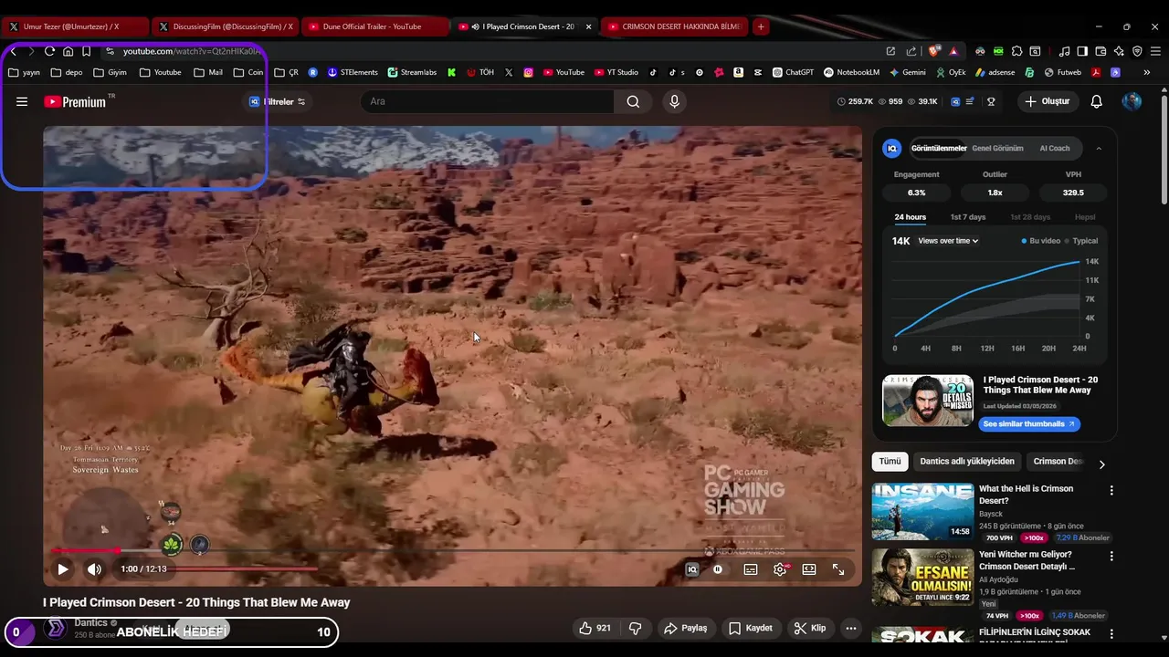Image resolution: width=1169 pixels, height=657 pixels.
Task: Open Dantics channel name
Action: [90, 623]
